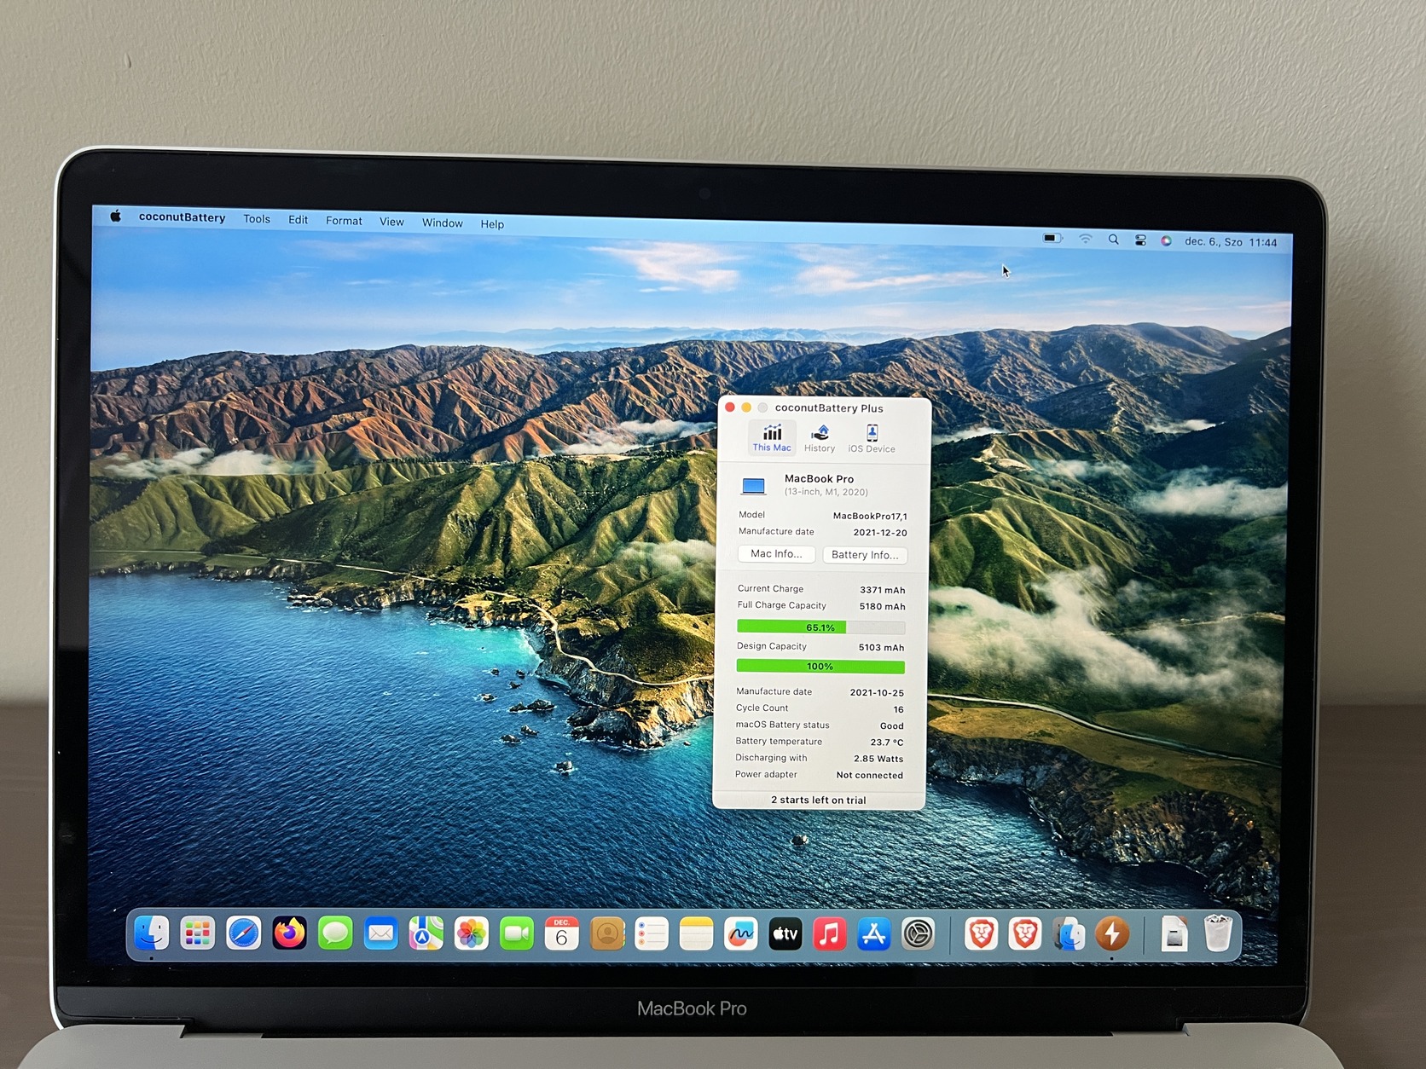The width and height of the screenshot is (1426, 1069).
Task: Launch Safari from the Dock
Action: [244, 933]
